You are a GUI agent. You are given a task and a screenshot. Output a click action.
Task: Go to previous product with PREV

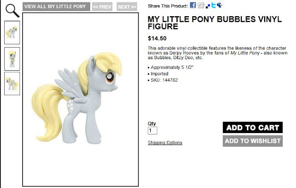coord(102,7)
